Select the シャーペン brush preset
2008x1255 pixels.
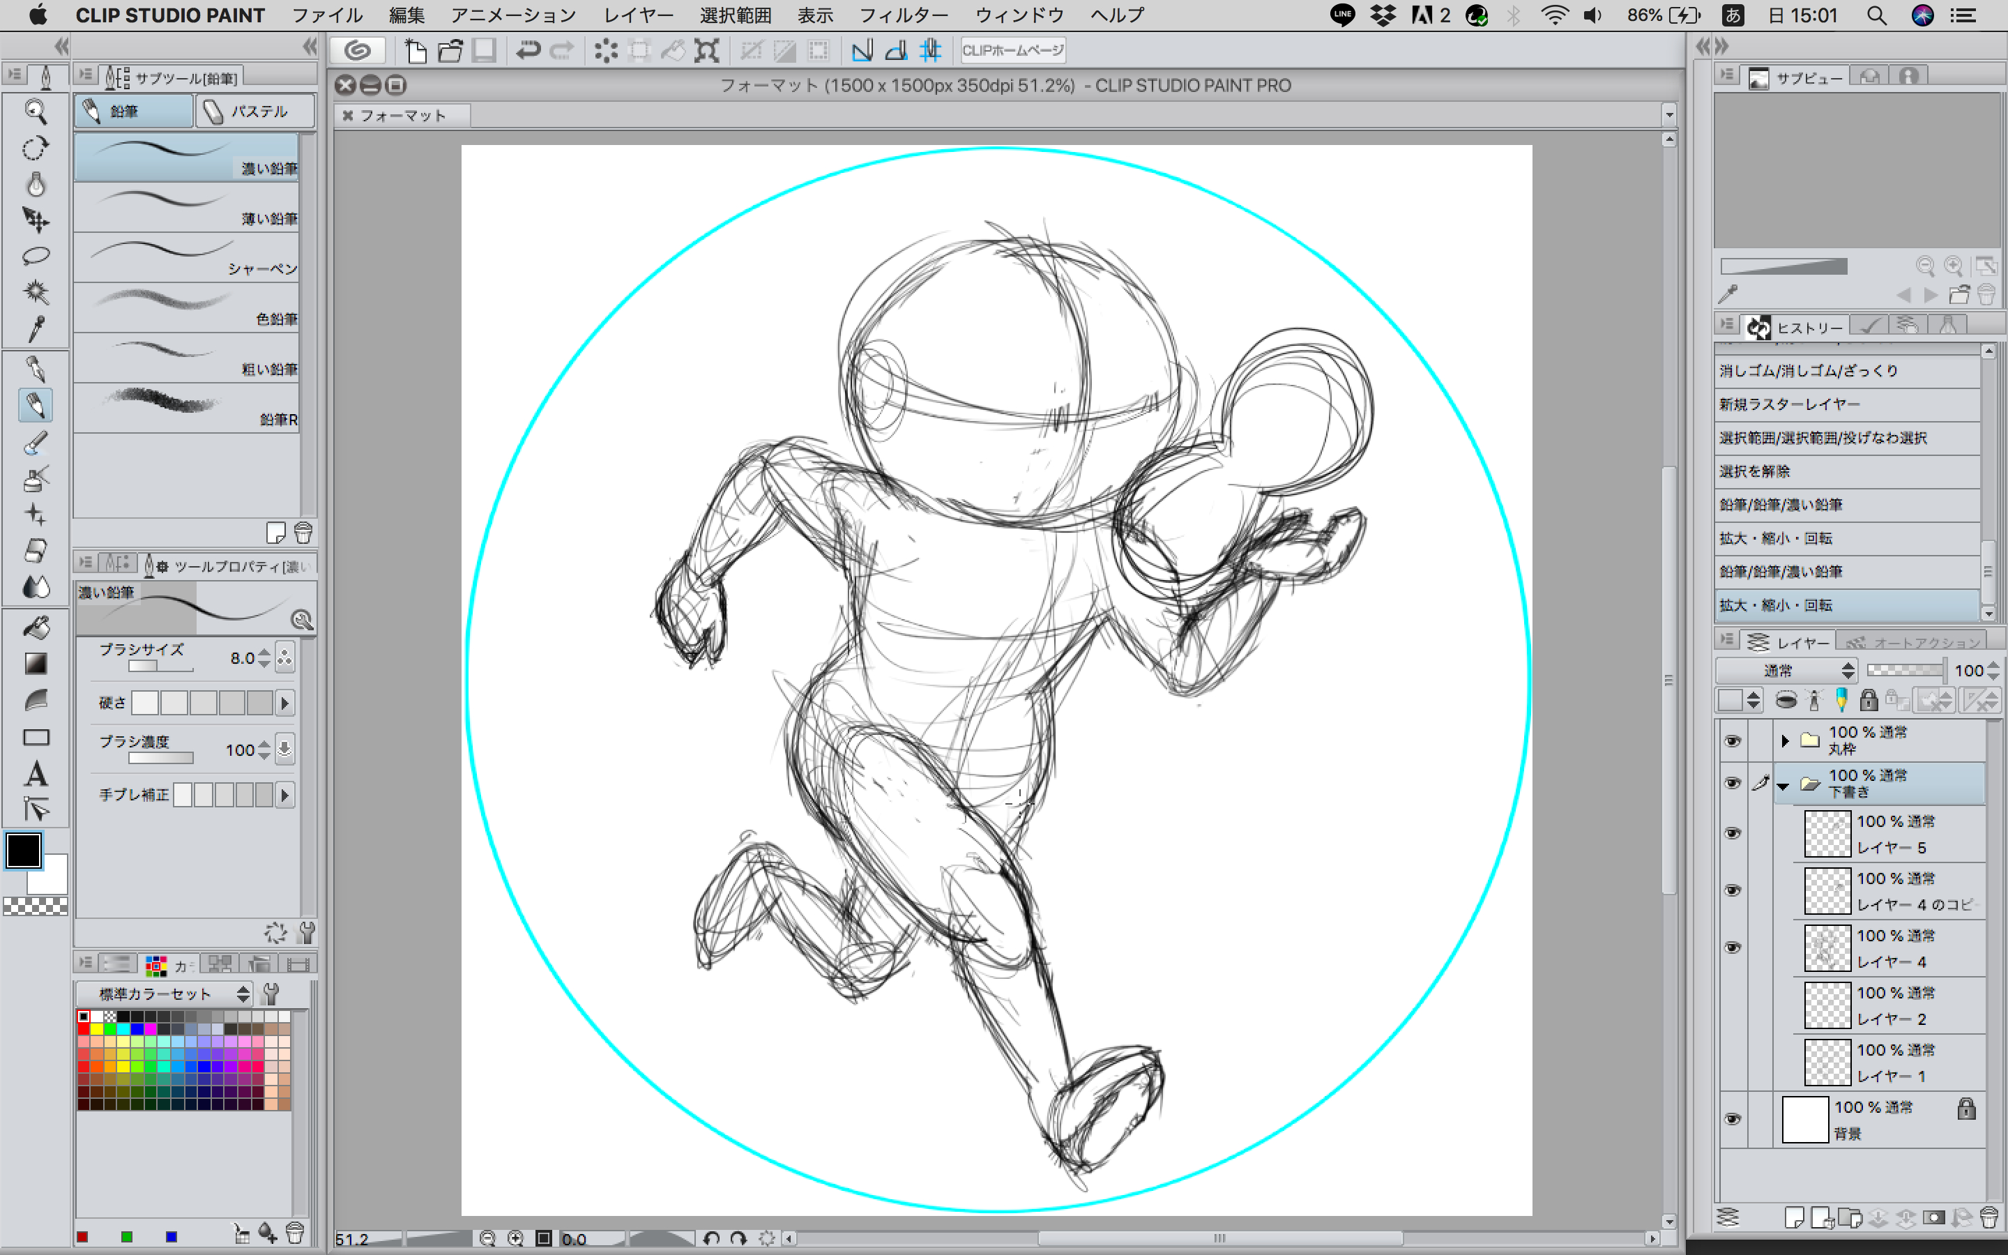[187, 257]
